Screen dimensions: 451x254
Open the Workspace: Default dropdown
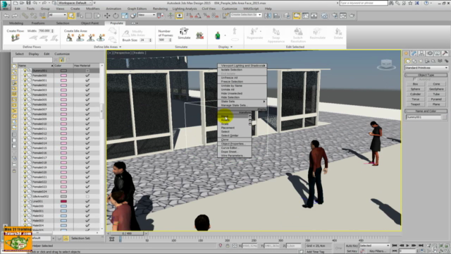coord(75,3)
